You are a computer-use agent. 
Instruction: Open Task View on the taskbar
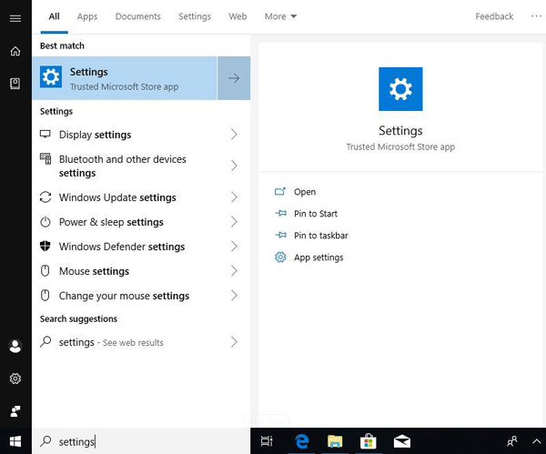point(267,441)
